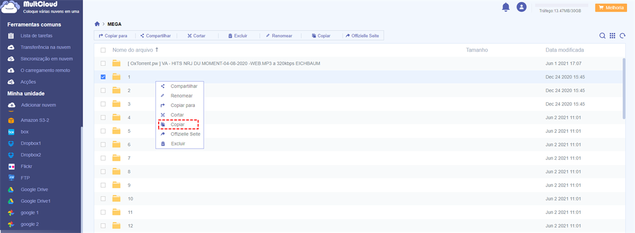Screen dimensions: 635x233
Task: Check the checkbox for folder 4
Action: (103, 118)
